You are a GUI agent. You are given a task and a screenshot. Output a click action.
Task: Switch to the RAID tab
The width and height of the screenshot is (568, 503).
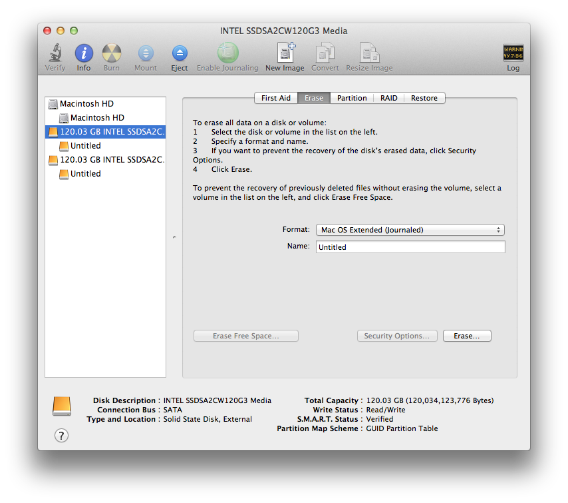tap(388, 98)
